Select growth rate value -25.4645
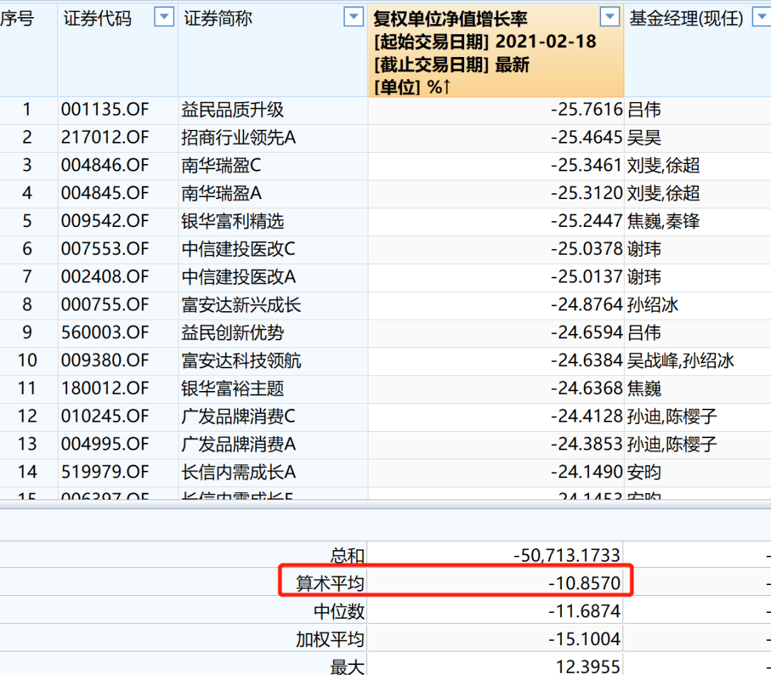 (587, 138)
